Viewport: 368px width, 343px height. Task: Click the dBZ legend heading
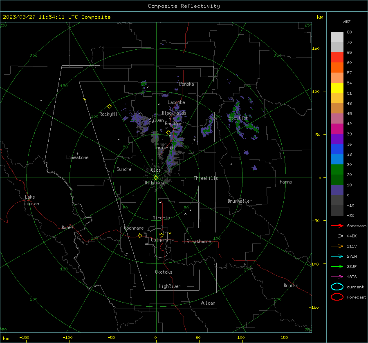[347, 22]
